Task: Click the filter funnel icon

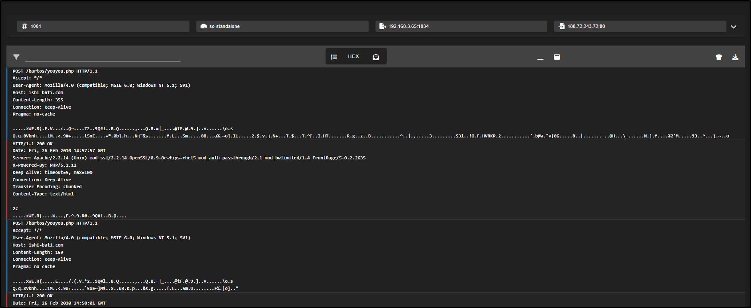Action: [x=16, y=57]
